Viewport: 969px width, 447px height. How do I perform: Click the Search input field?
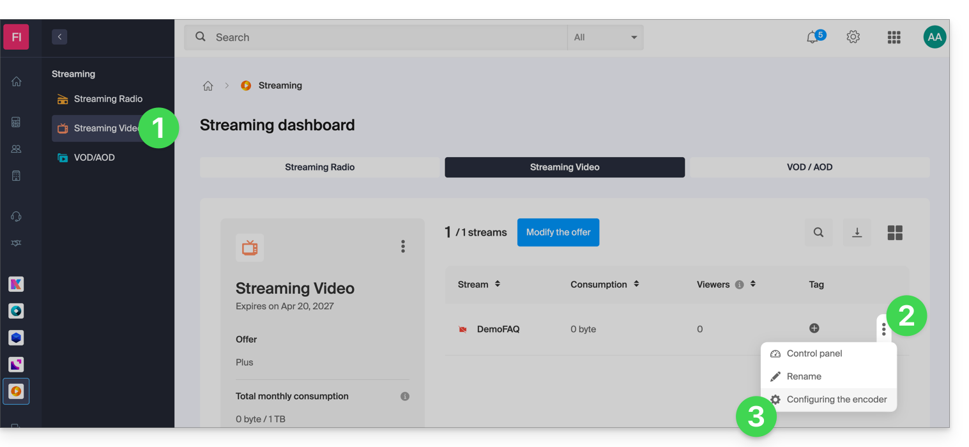point(383,38)
